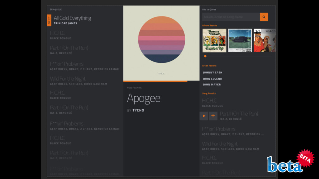Select next song All Gold Everything
This screenshot has height=179, width=319.
coord(72,20)
